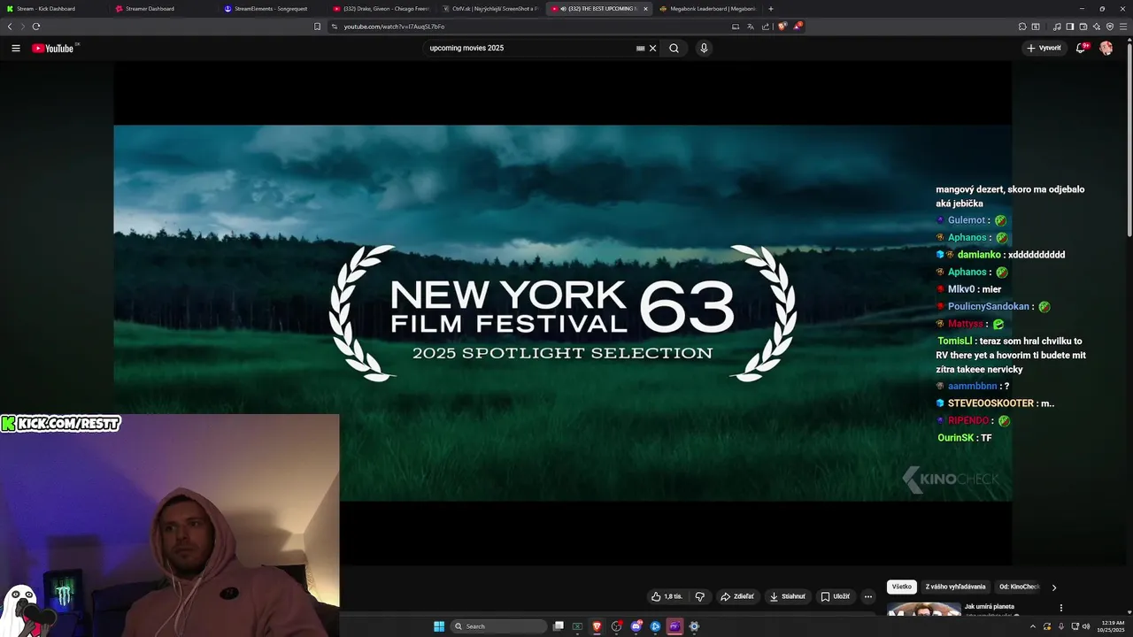Click the video player area
The height and width of the screenshot is (637, 1133).
[562, 312]
